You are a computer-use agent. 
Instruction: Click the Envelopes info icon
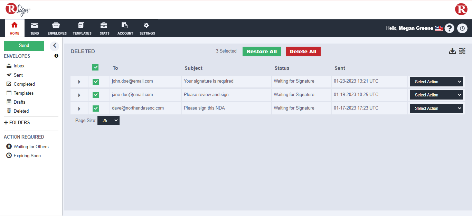point(56,56)
